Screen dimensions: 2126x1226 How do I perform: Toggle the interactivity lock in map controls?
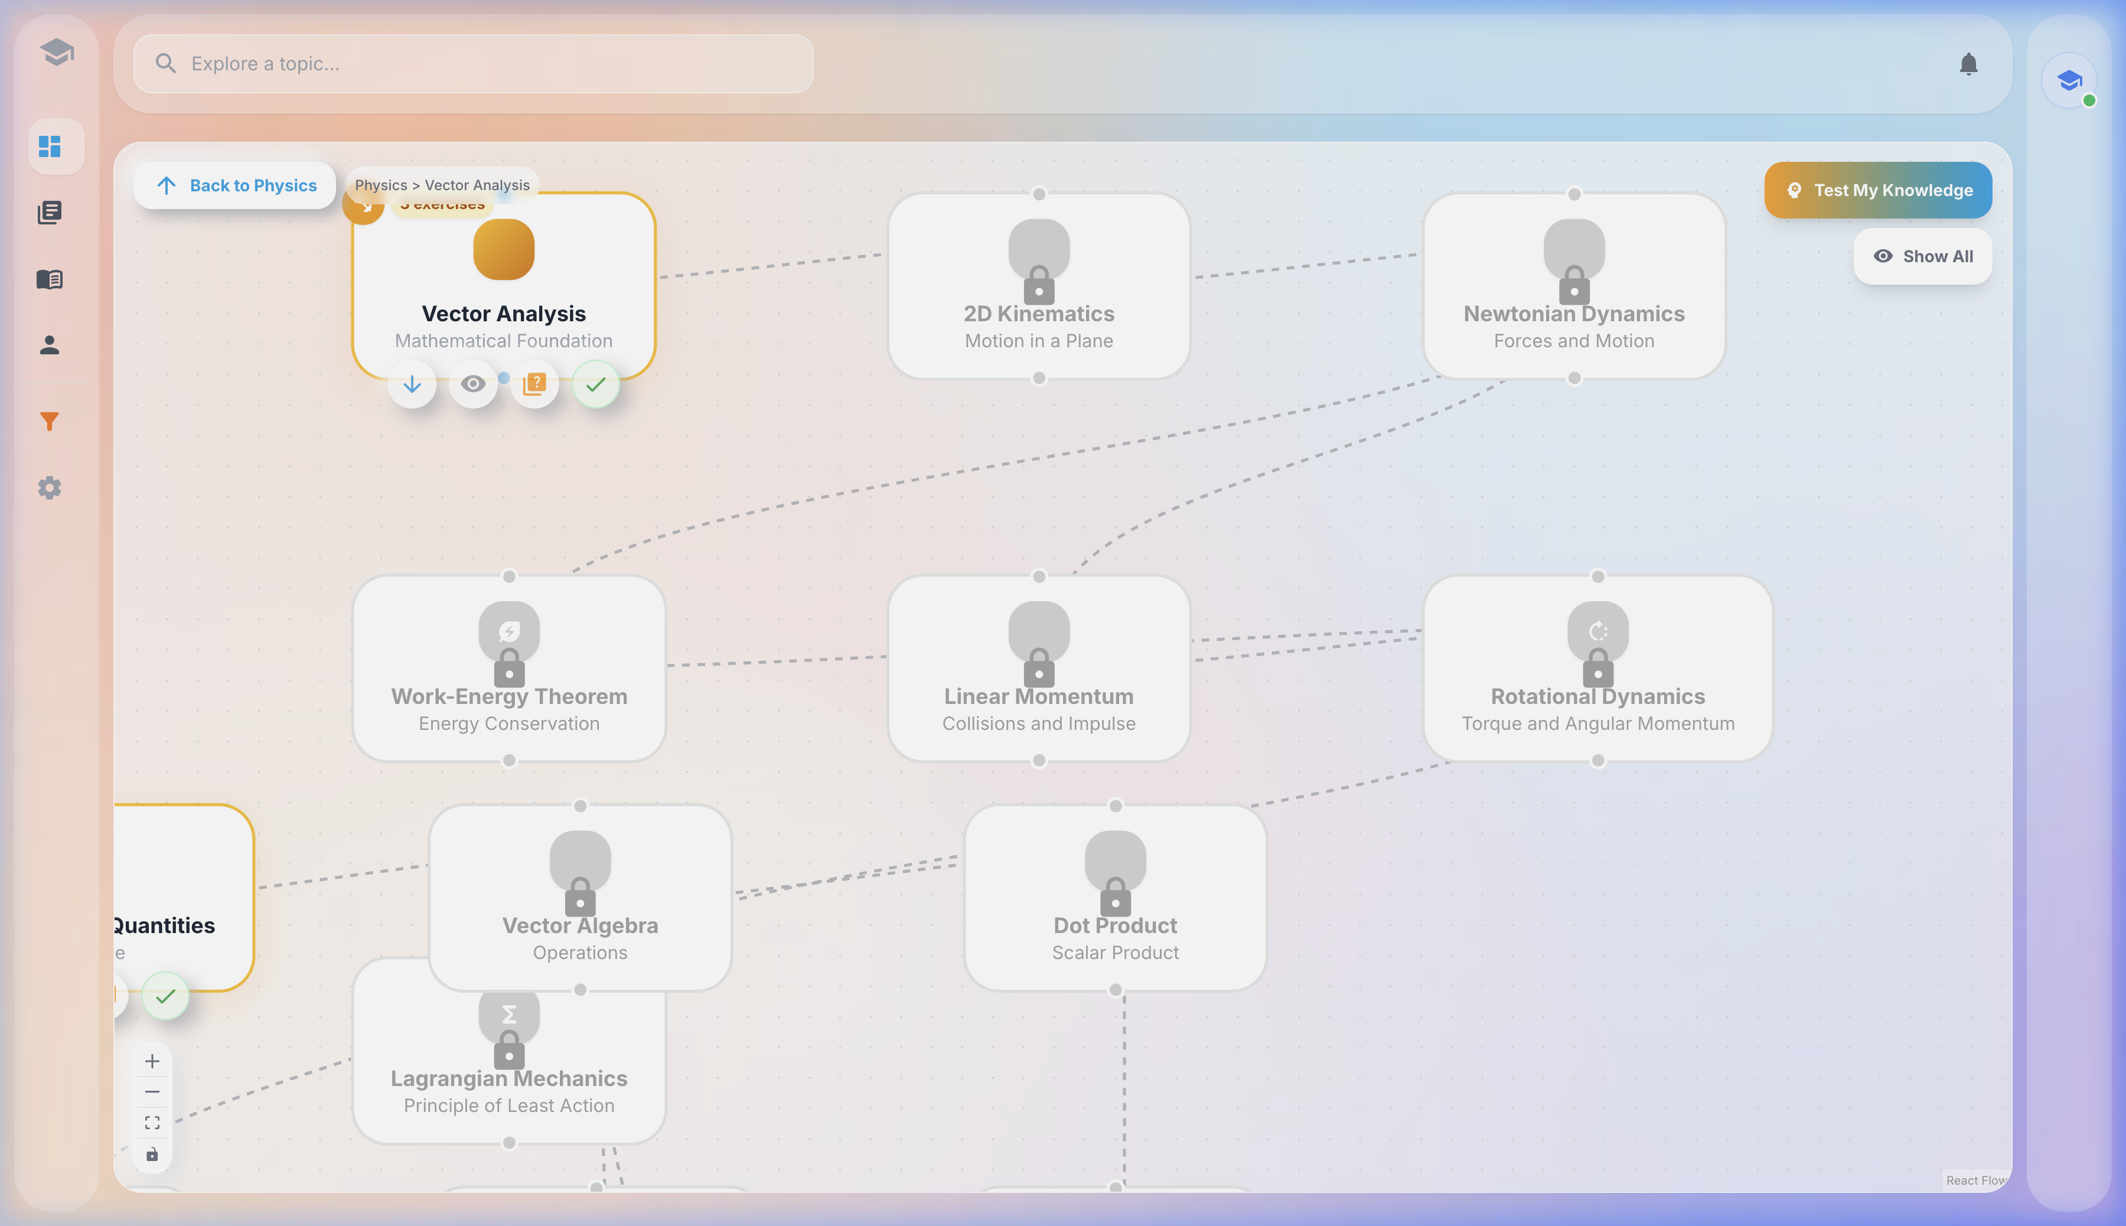click(152, 1155)
